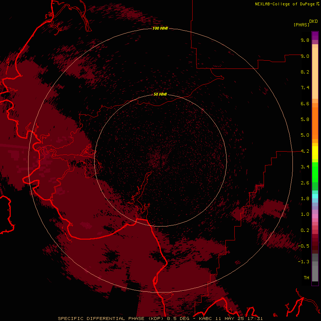The image size is (321, 321).
Task: Click the TH threshold label
Action: coord(306,278)
